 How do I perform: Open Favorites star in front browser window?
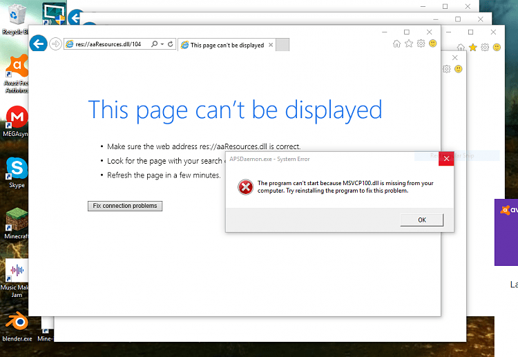click(x=408, y=44)
